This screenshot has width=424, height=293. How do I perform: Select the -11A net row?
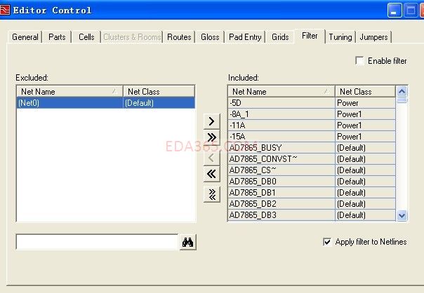point(312,125)
